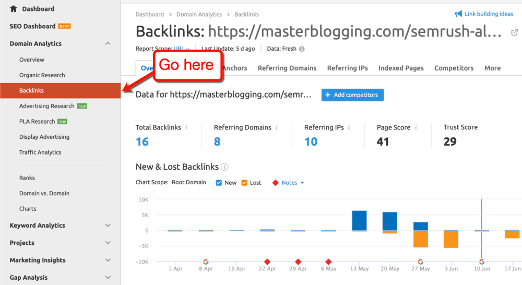
Task: Open SEO Dashboard in sidebar
Action: [32, 26]
